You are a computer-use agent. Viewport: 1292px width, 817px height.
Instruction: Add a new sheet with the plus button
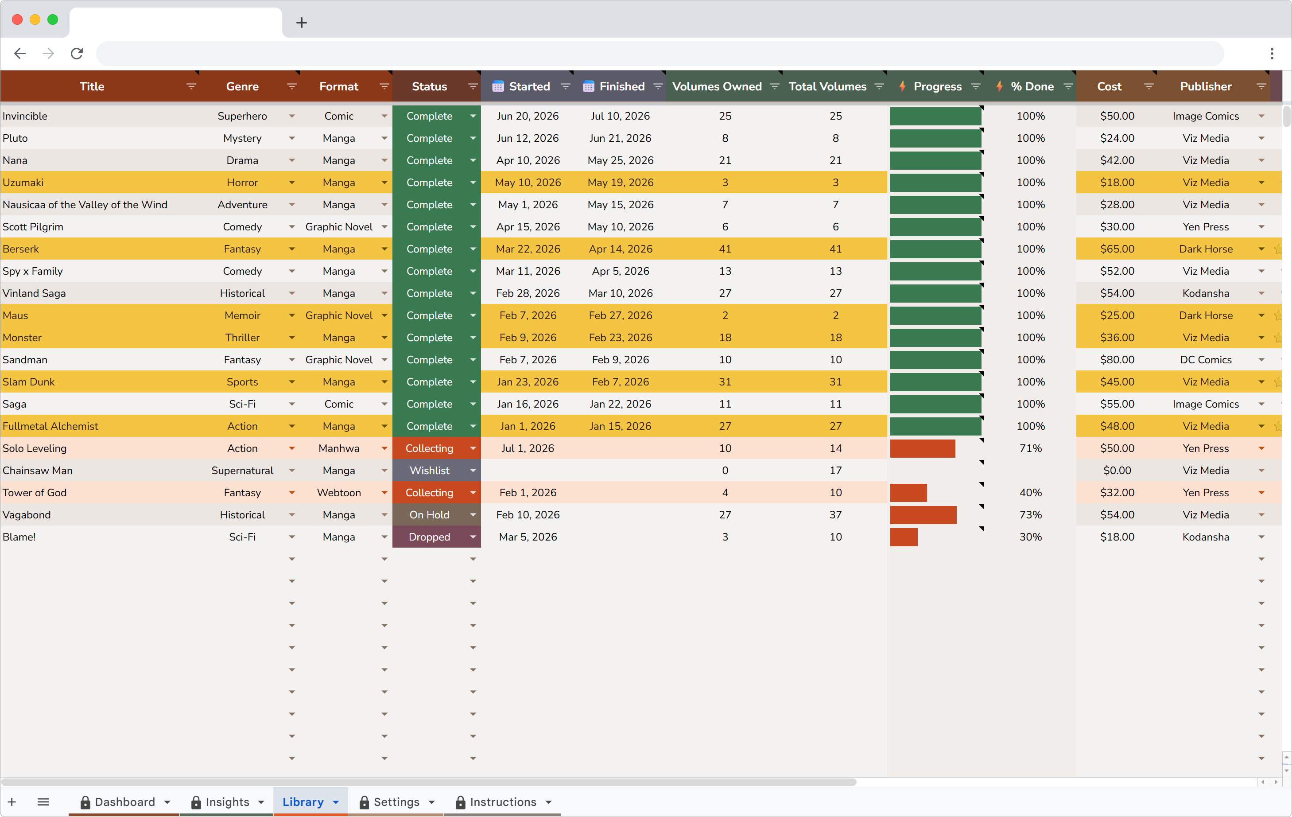(12, 801)
